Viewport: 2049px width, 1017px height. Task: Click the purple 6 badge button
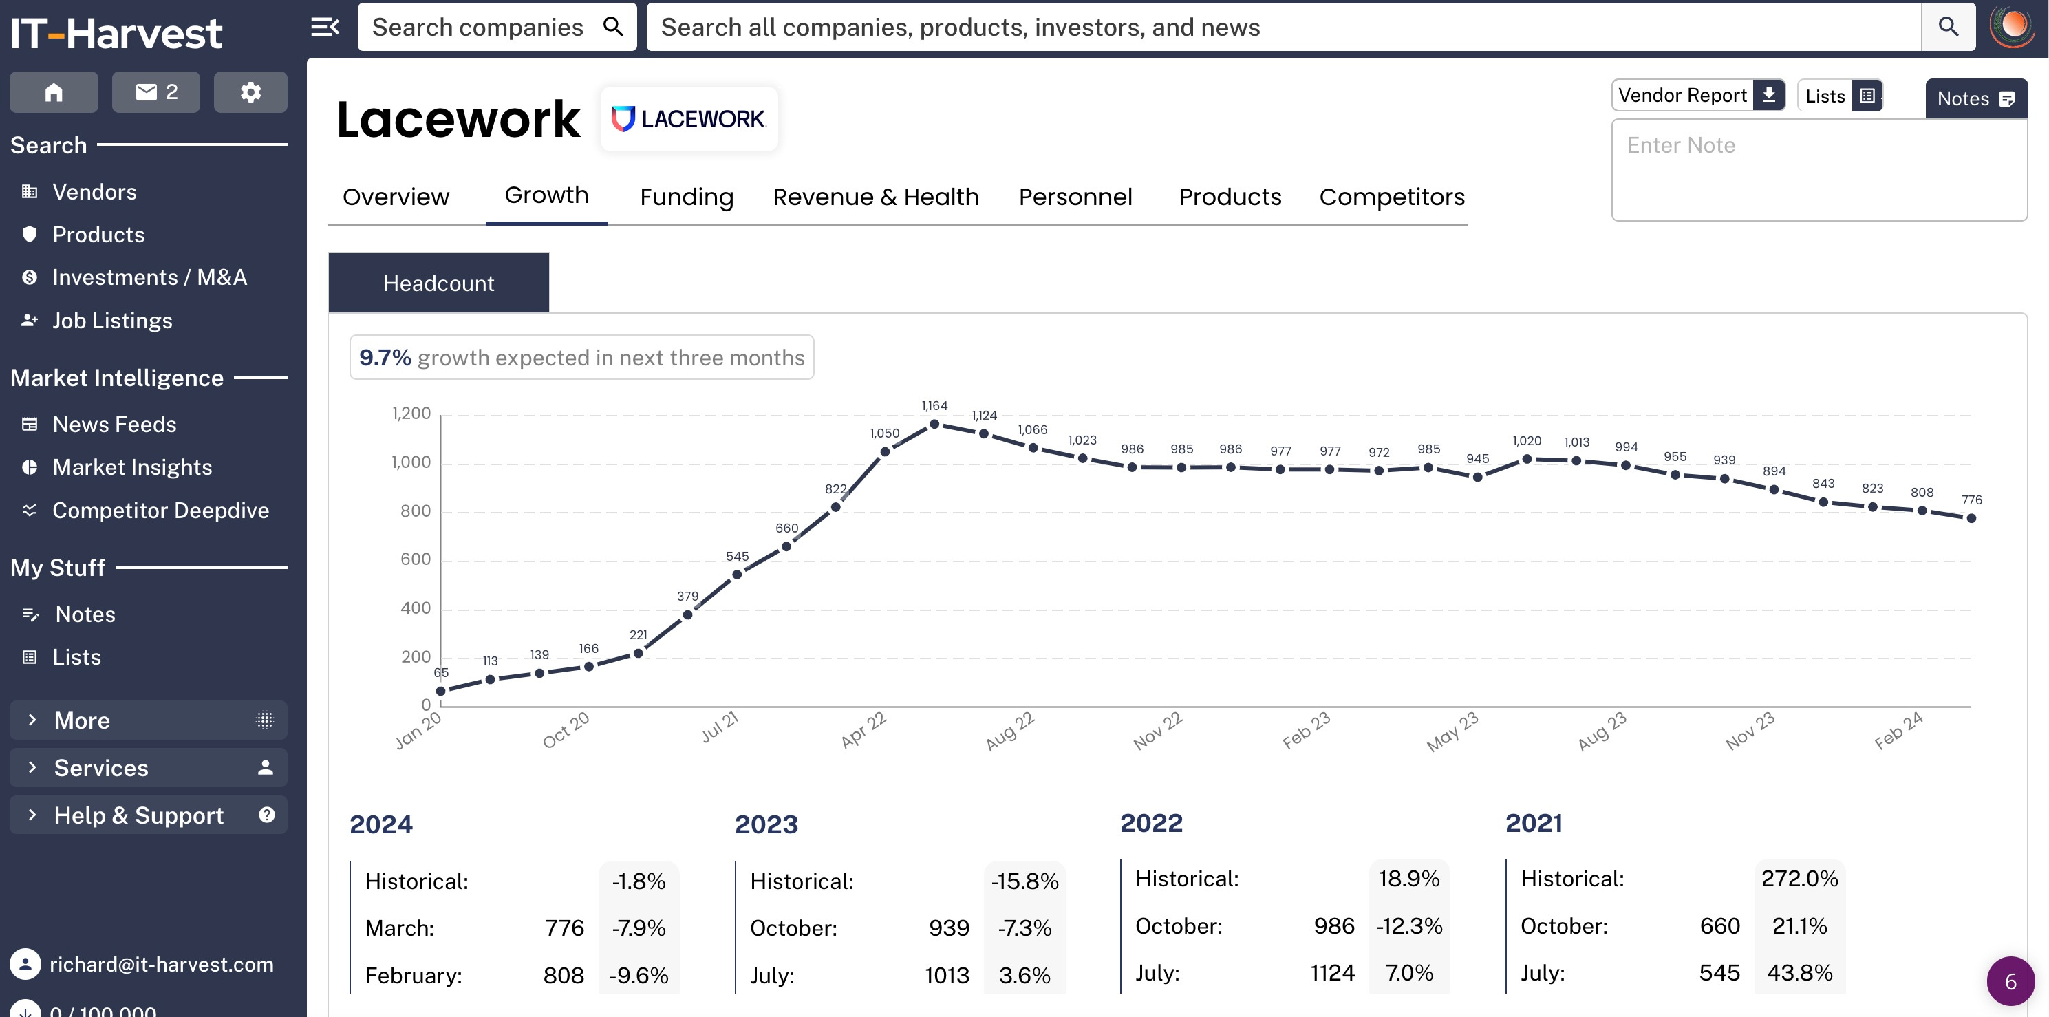click(x=2010, y=981)
